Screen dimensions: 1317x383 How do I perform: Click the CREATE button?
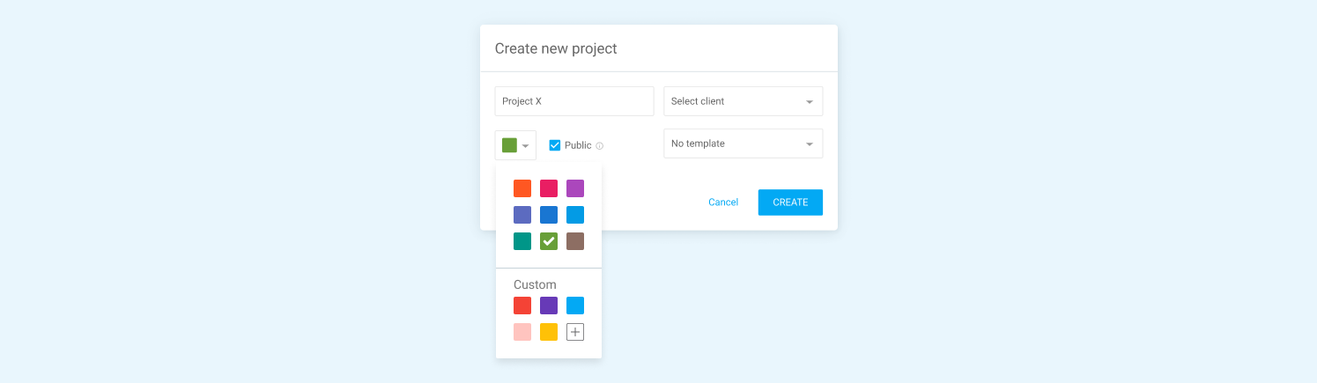click(x=790, y=203)
